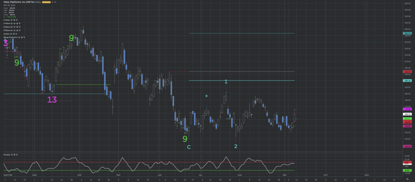Screen dimensions: 415x182
Task: Remove the Range Projection indicator
Action: tap(24, 38)
